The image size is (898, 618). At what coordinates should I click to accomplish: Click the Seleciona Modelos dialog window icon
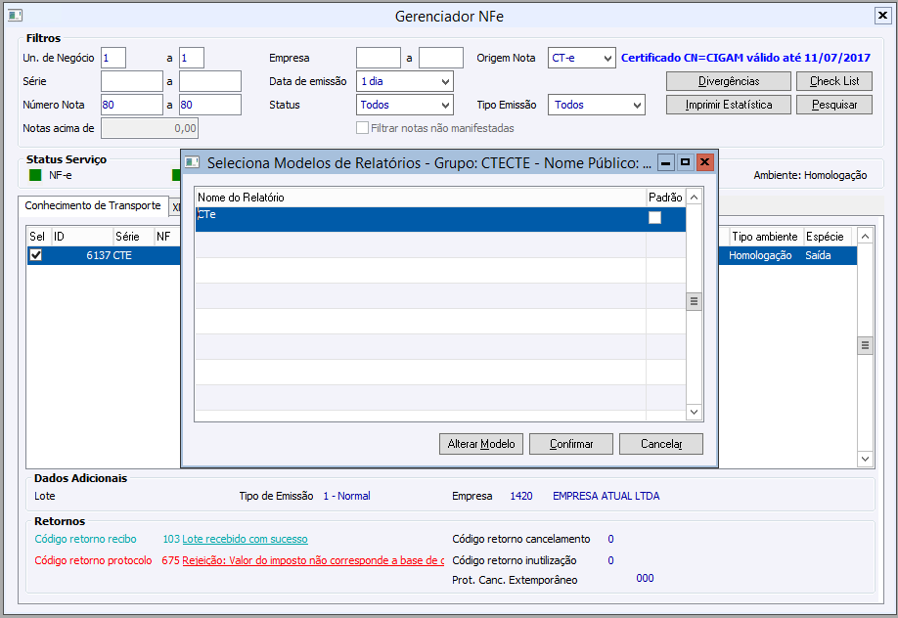coord(192,162)
